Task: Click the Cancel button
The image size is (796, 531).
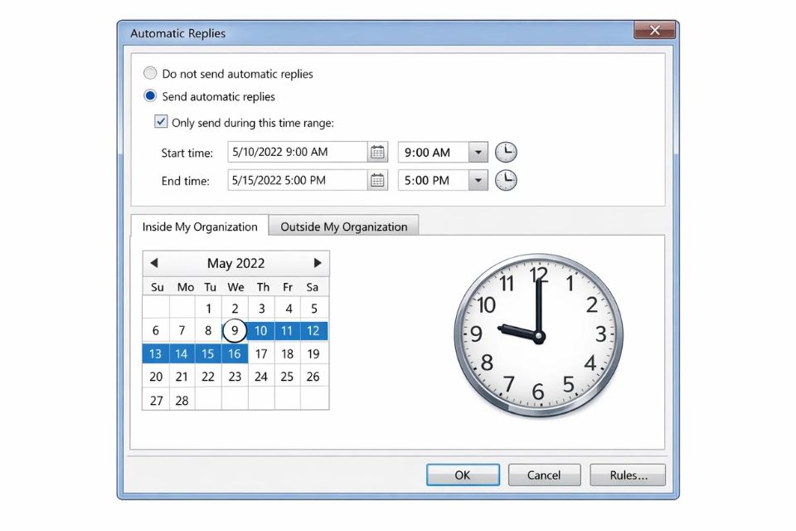Action: click(x=544, y=475)
